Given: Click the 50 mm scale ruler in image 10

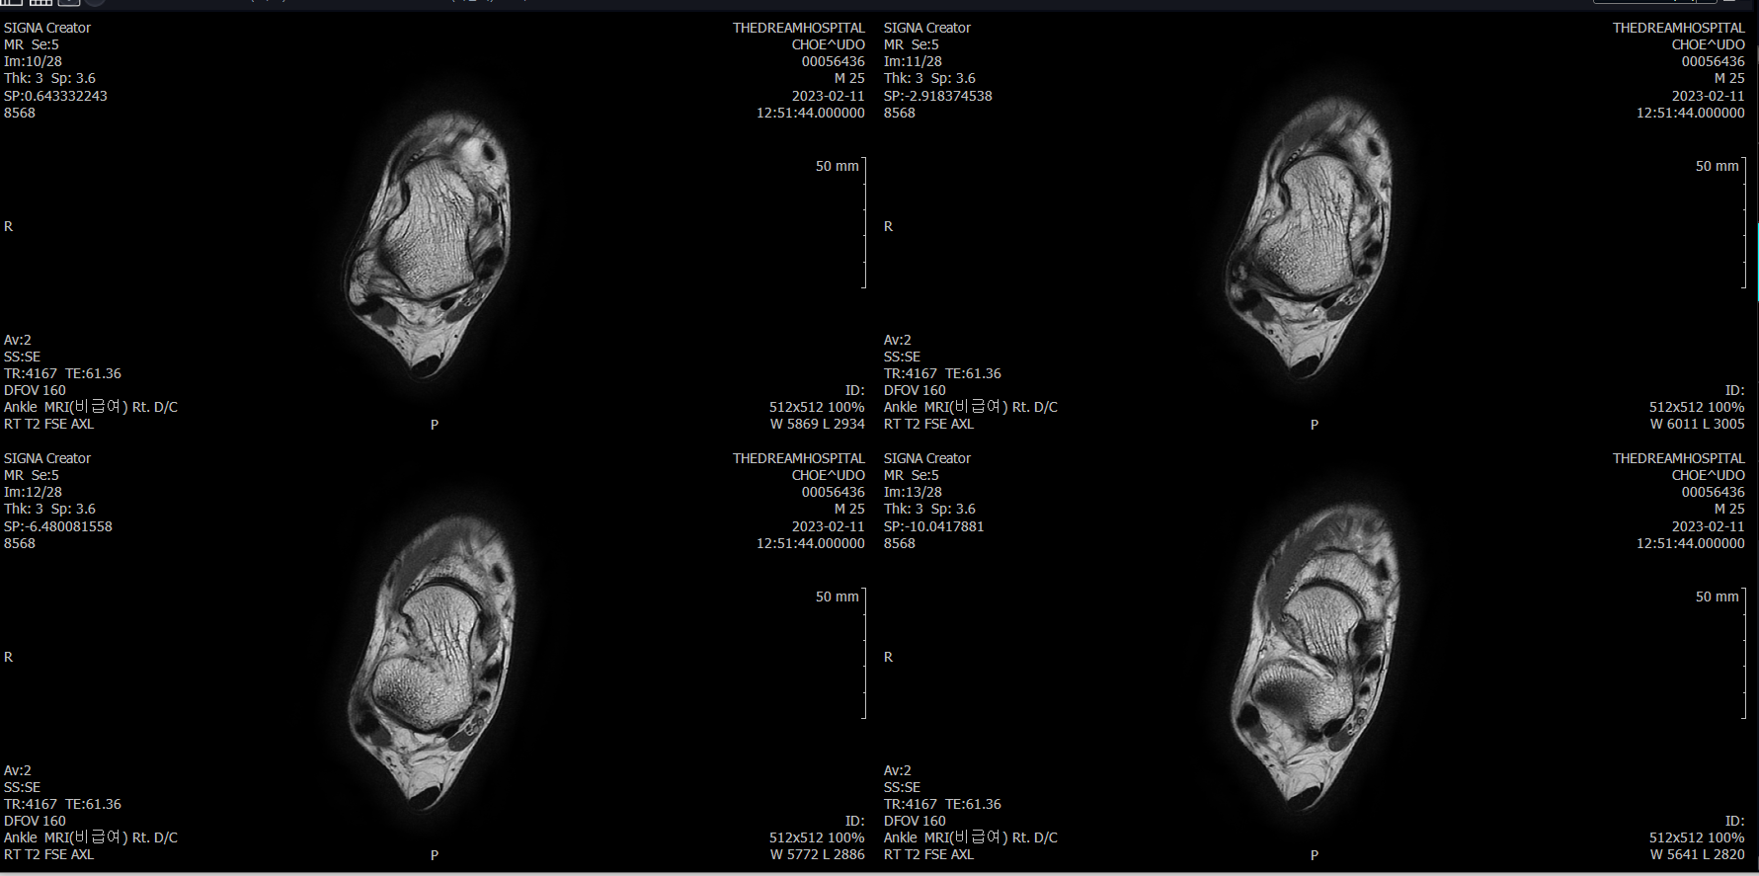Looking at the screenshot, I should point(863,222).
